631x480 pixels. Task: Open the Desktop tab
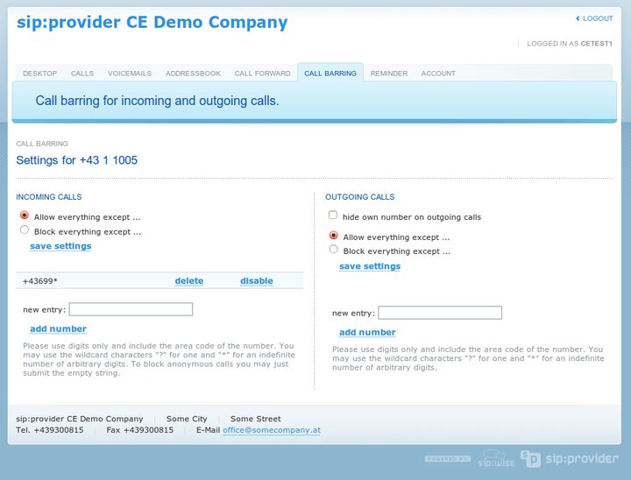coord(39,74)
